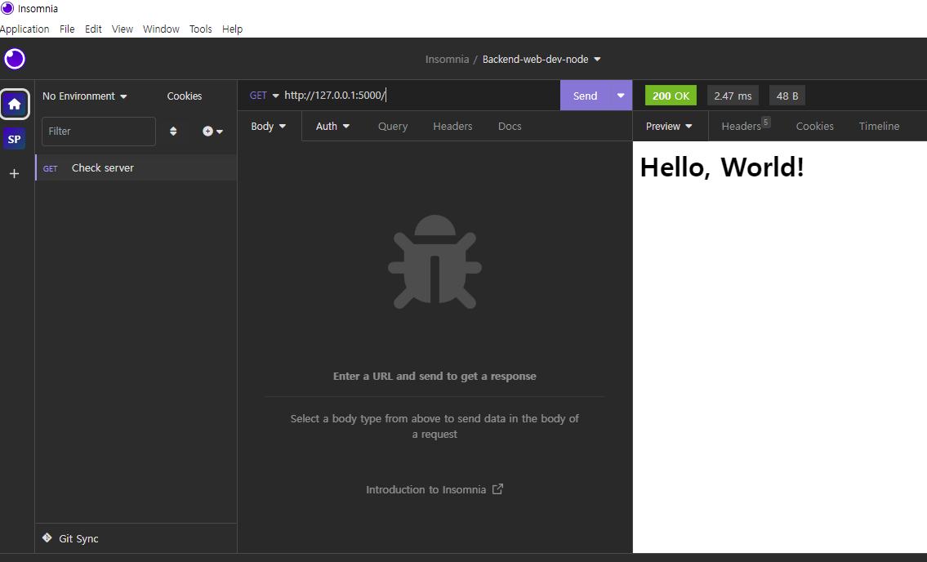The image size is (927, 562).
Task: Focus the Filter input field
Action: point(99,132)
